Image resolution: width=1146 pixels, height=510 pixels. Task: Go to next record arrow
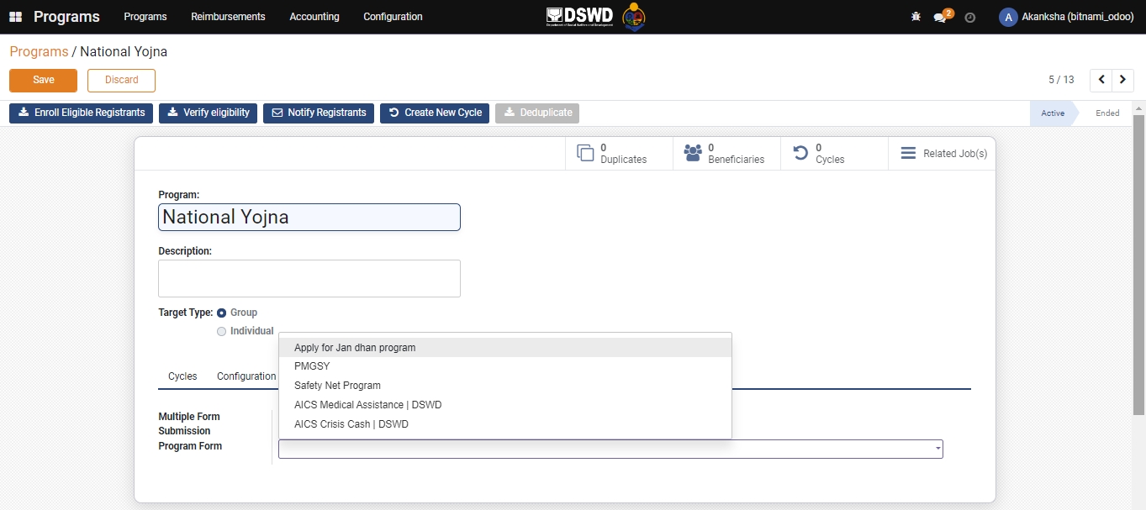point(1122,80)
